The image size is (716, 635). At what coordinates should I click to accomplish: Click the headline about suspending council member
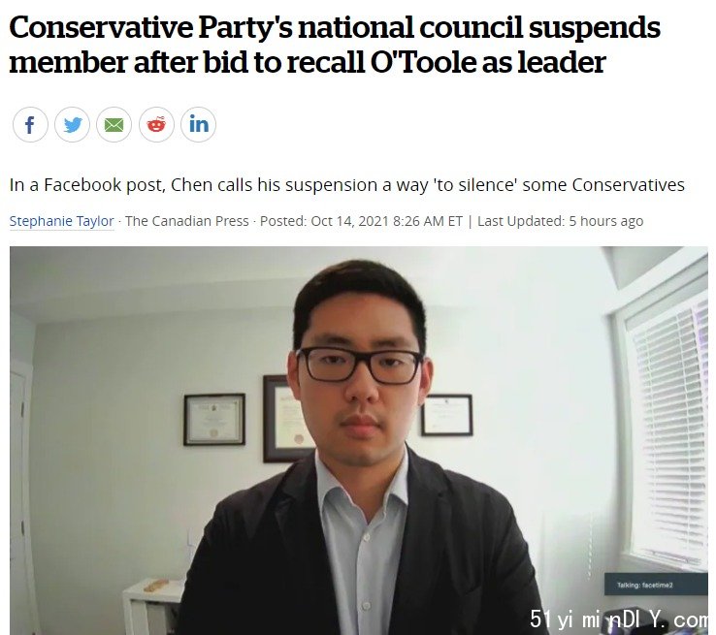(335, 45)
